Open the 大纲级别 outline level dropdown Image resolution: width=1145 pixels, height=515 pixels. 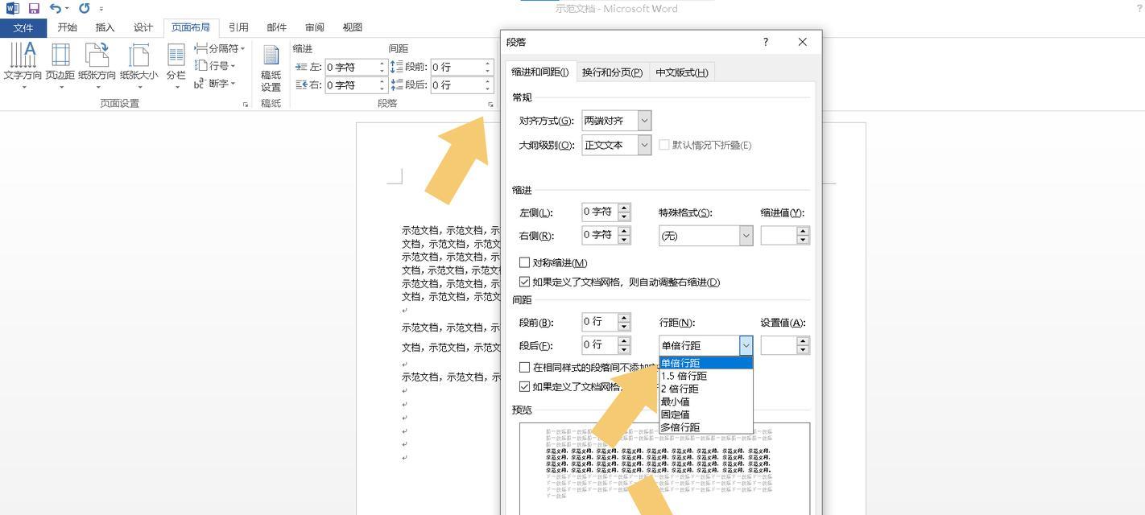tap(644, 145)
